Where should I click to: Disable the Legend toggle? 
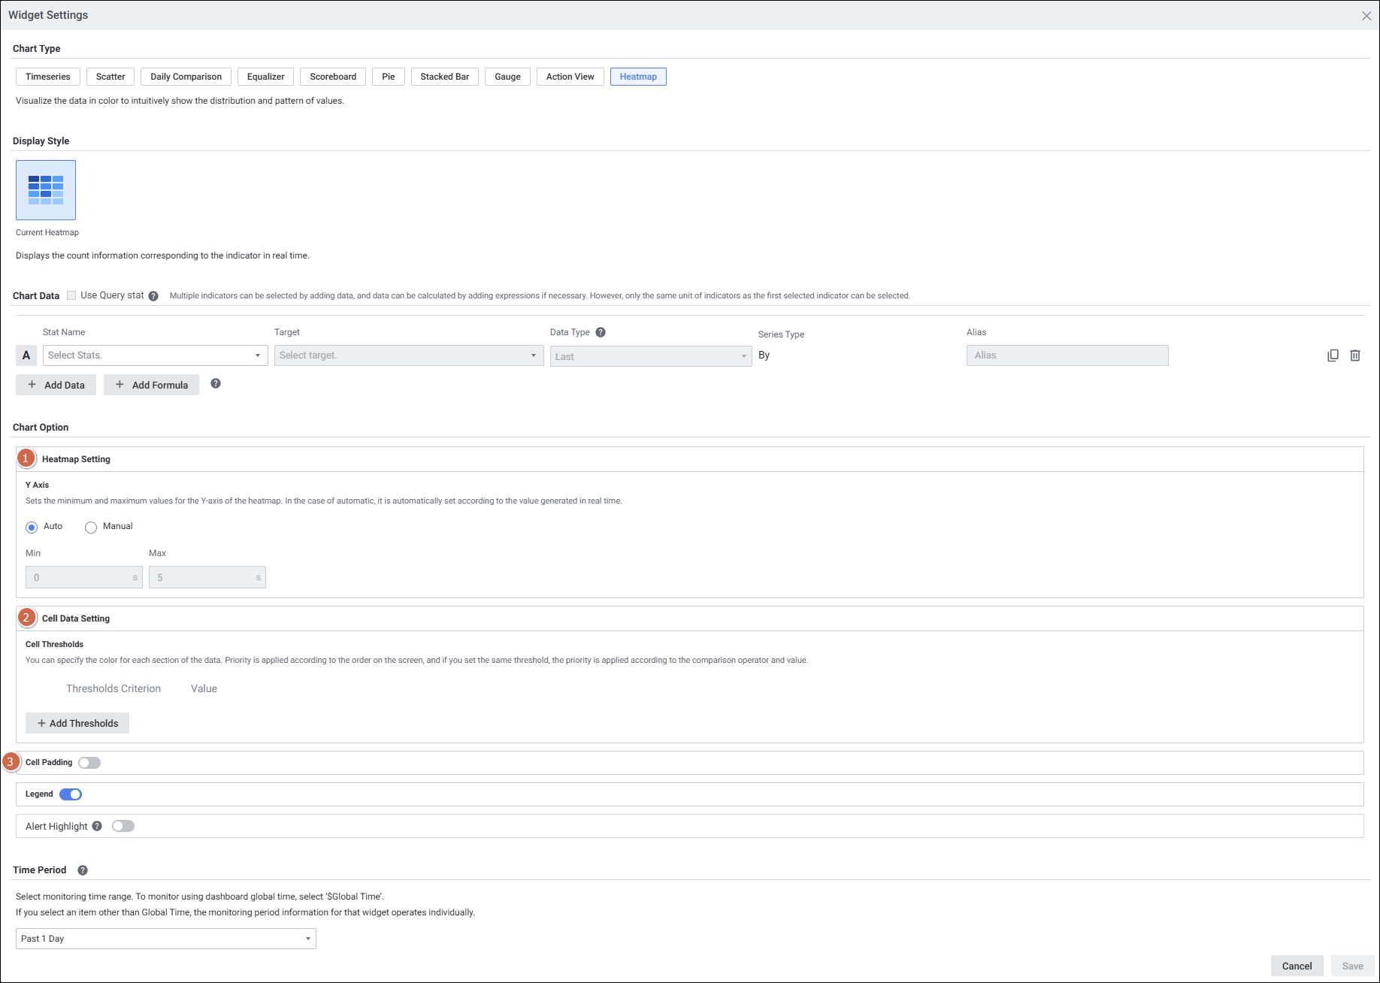pos(71,794)
